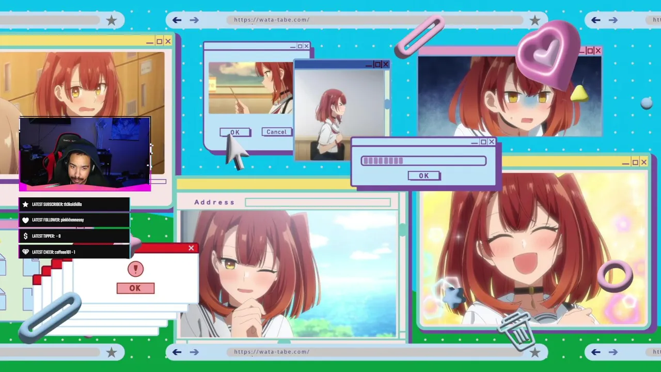Click the dollar icon beside Latest Tipper

click(x=25, y=236)
